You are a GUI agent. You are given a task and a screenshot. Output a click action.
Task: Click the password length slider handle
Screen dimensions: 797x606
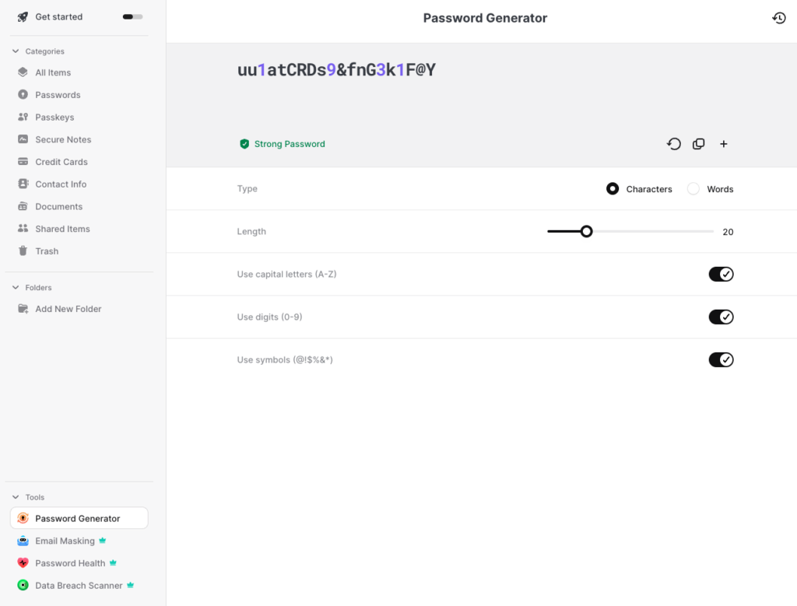[586, 232]
